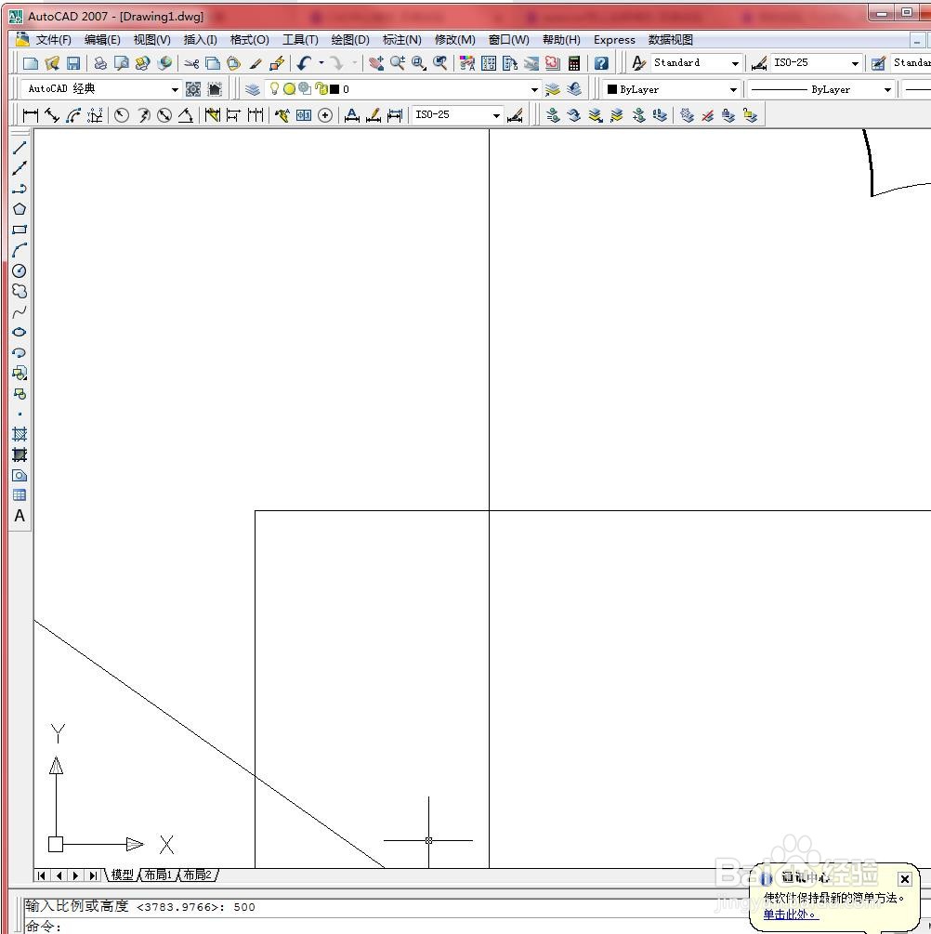Open the 修改(M) menu
The height and width of the screenshot is (934, 931).
click(455, 40)
